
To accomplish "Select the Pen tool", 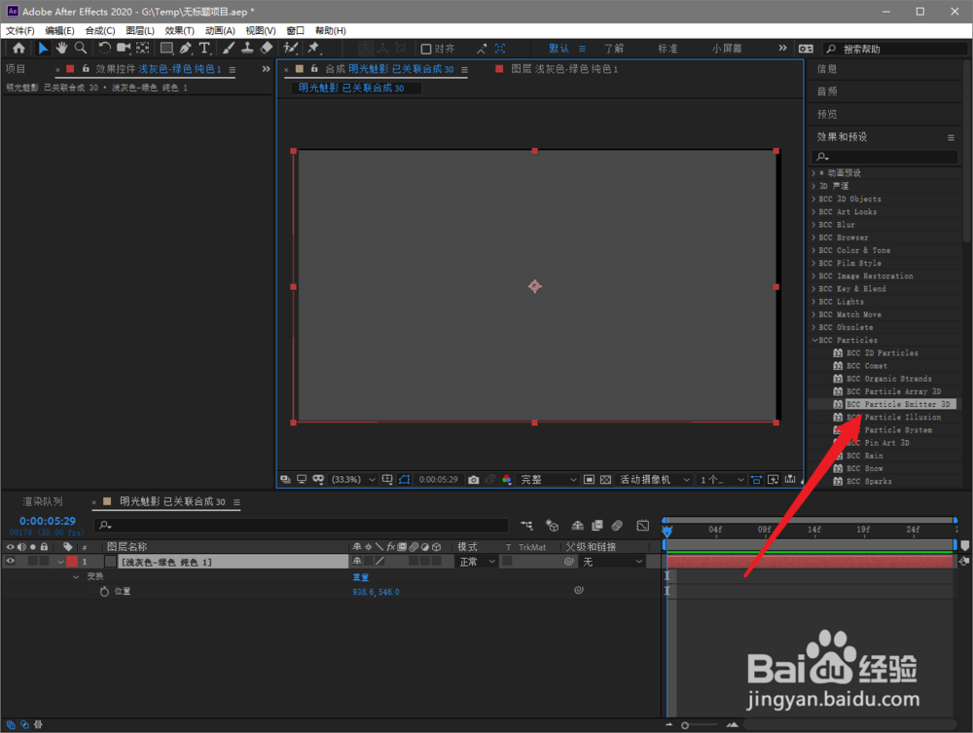I will [185, 48].
